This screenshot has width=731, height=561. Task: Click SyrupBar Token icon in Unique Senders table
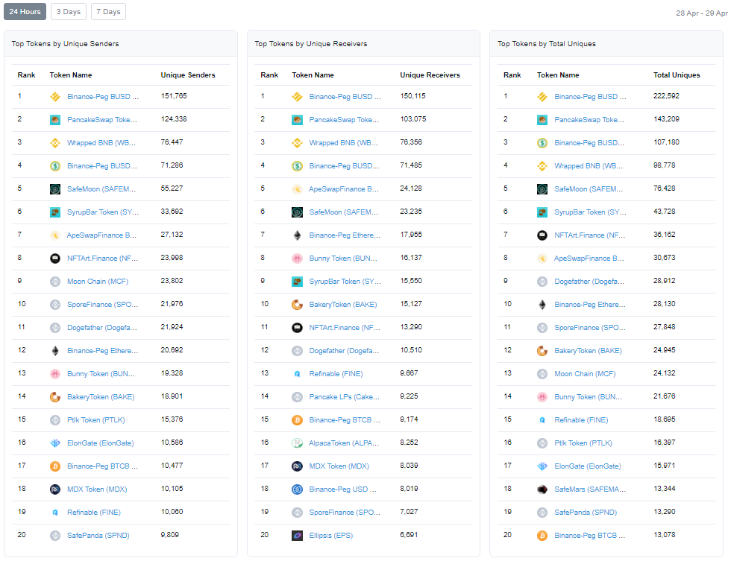coord(55,212)
